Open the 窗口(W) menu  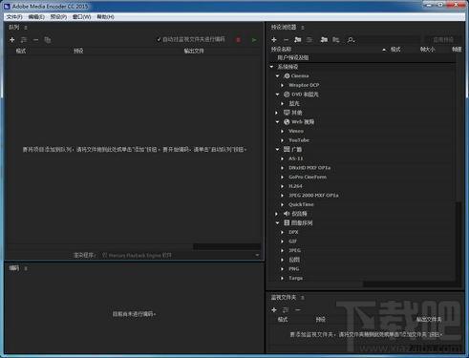click(x=81, y=17)
